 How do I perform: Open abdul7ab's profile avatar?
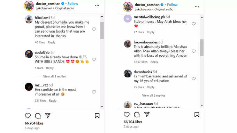(29, 54)
